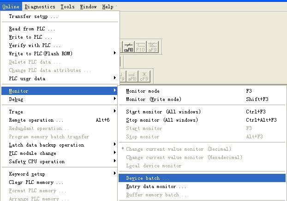Choose Device batch from Monitor submenu
The height and width of the screenshot is (201, 287).
point(148,178)
